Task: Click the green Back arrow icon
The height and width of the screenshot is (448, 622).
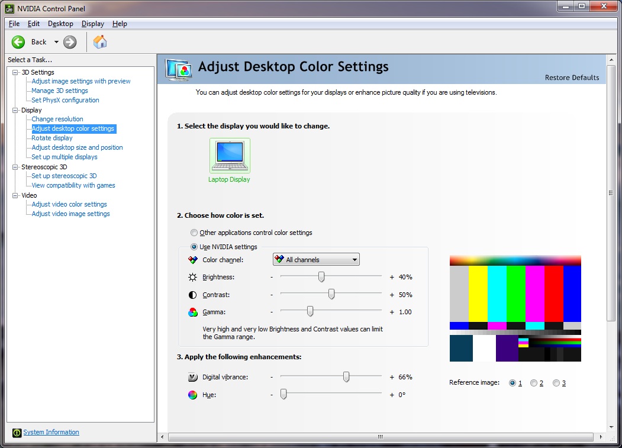Action: tap(18, 42)
